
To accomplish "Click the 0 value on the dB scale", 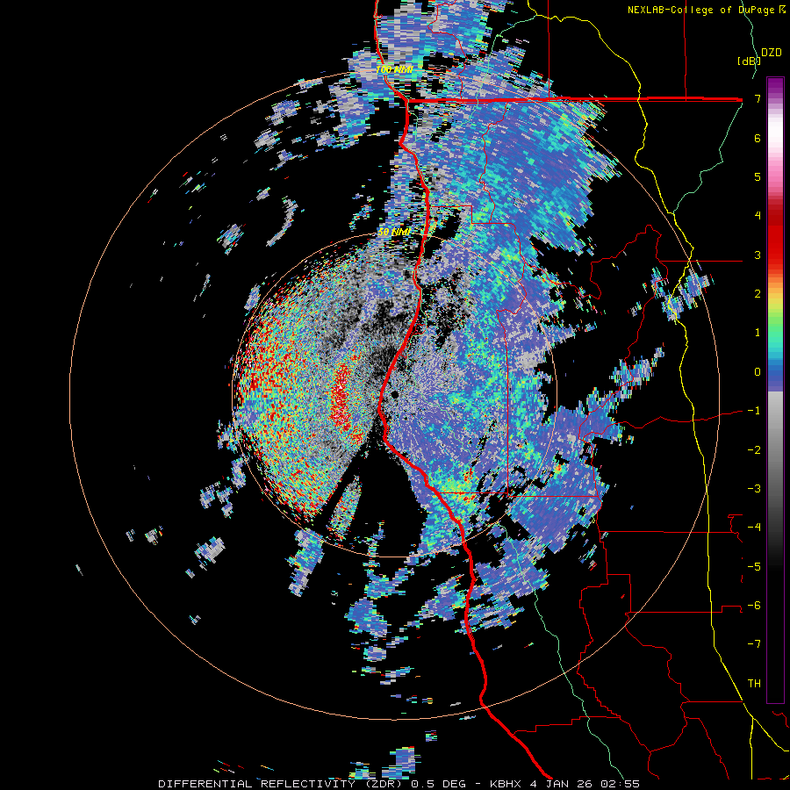I will coord(758,372).
